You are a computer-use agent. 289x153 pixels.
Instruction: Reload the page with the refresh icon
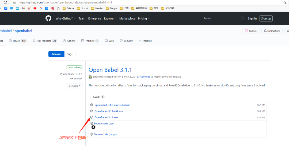pyautogui.click(x=5, y=2)
